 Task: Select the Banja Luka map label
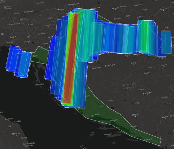point(110,65)
